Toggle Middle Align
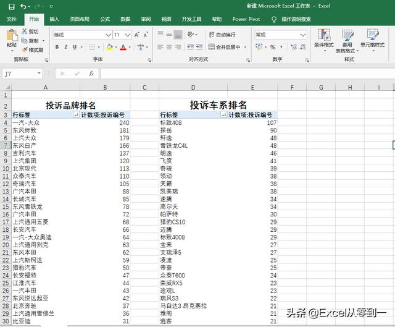 (169, 35)
